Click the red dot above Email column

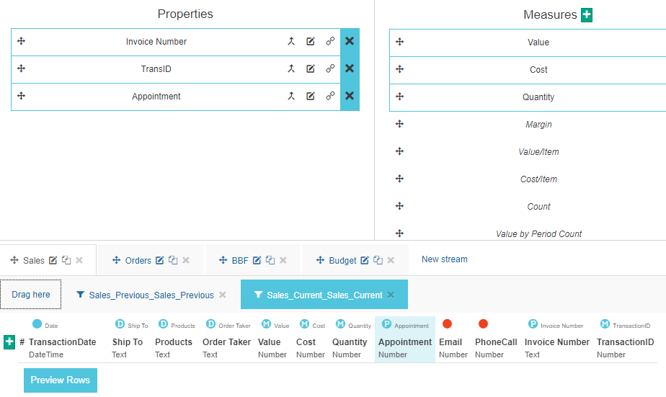447,324
